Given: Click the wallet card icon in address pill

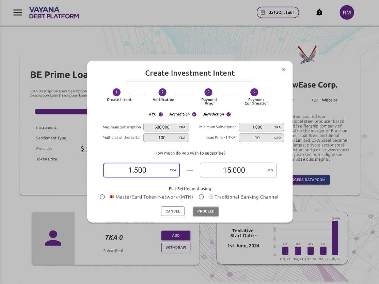Looking at the screenshot, I should [263, 12].
